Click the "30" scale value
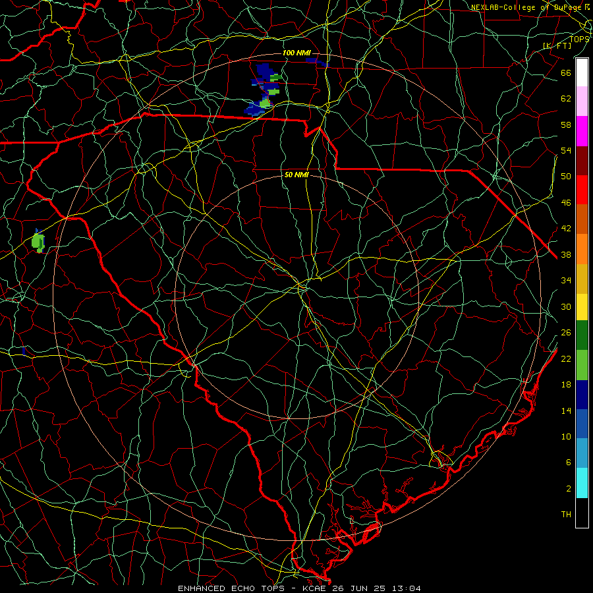This screenshot has width=593, height=593. tap(566, 306)
